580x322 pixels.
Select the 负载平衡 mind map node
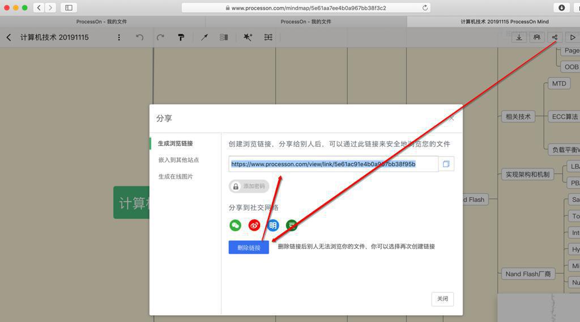tap(564, 150)
